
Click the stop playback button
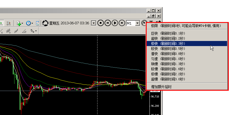click(x=100, y=23)
